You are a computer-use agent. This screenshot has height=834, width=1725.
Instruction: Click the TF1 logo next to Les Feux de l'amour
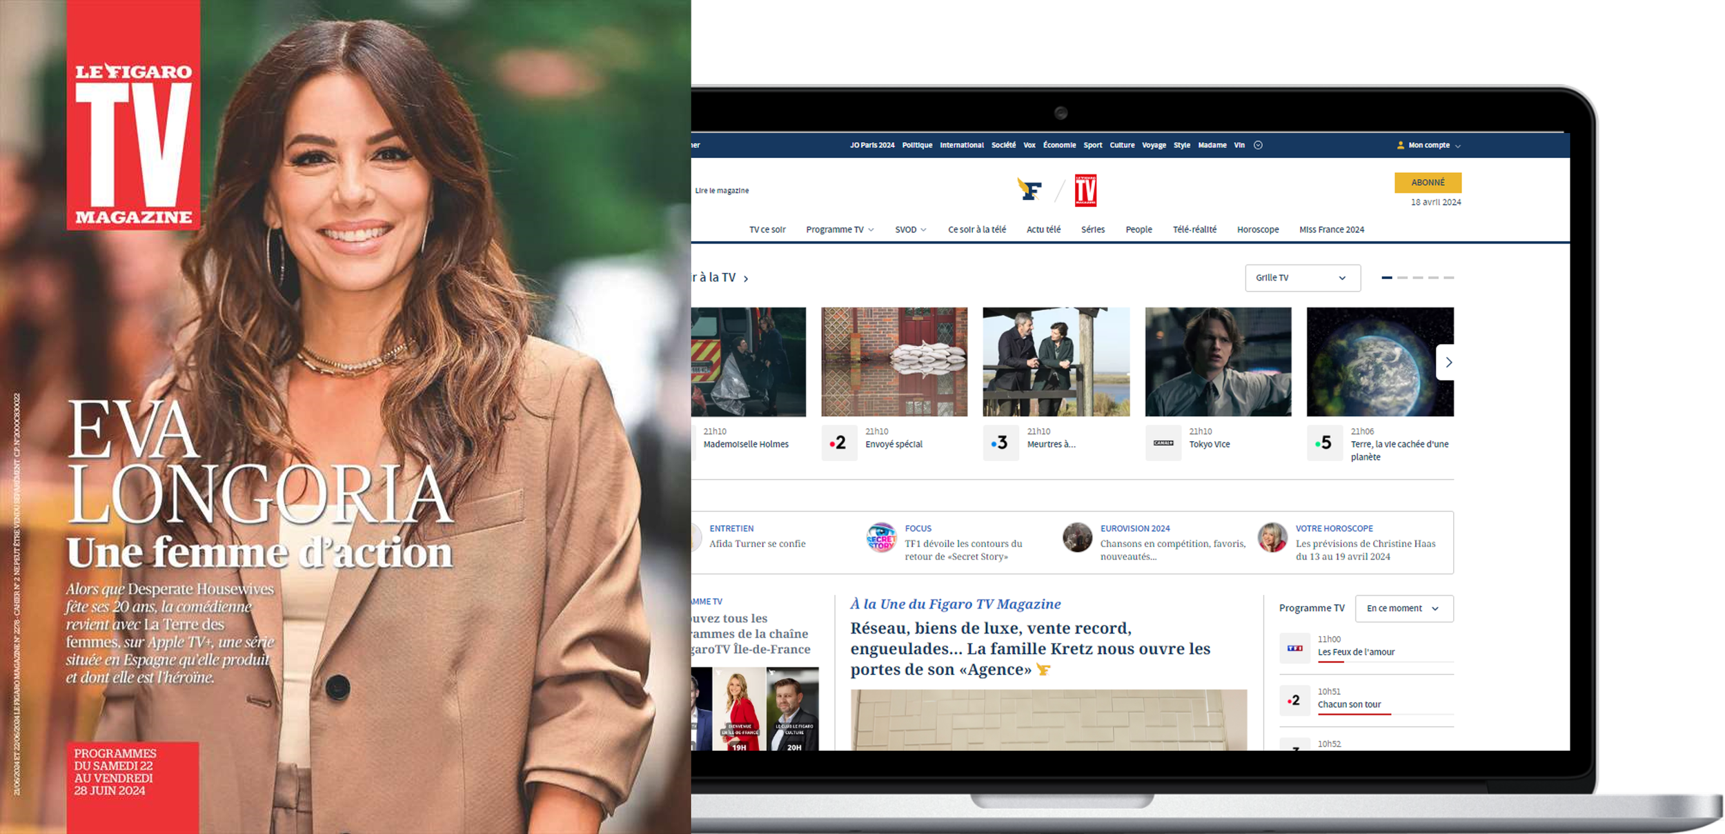[1294, 649]
